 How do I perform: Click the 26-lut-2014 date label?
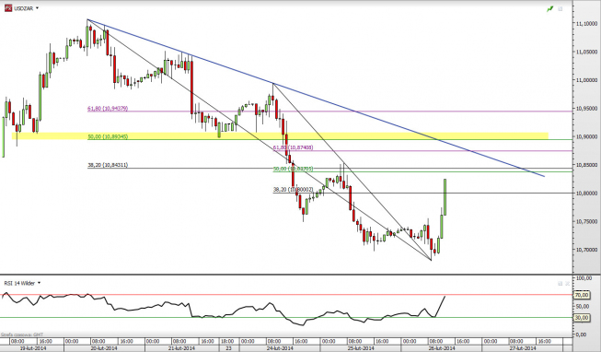point(442,348)
